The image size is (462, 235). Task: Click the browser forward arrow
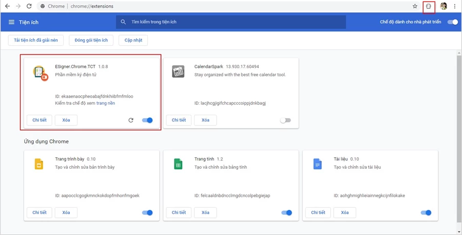click(18, 6)
